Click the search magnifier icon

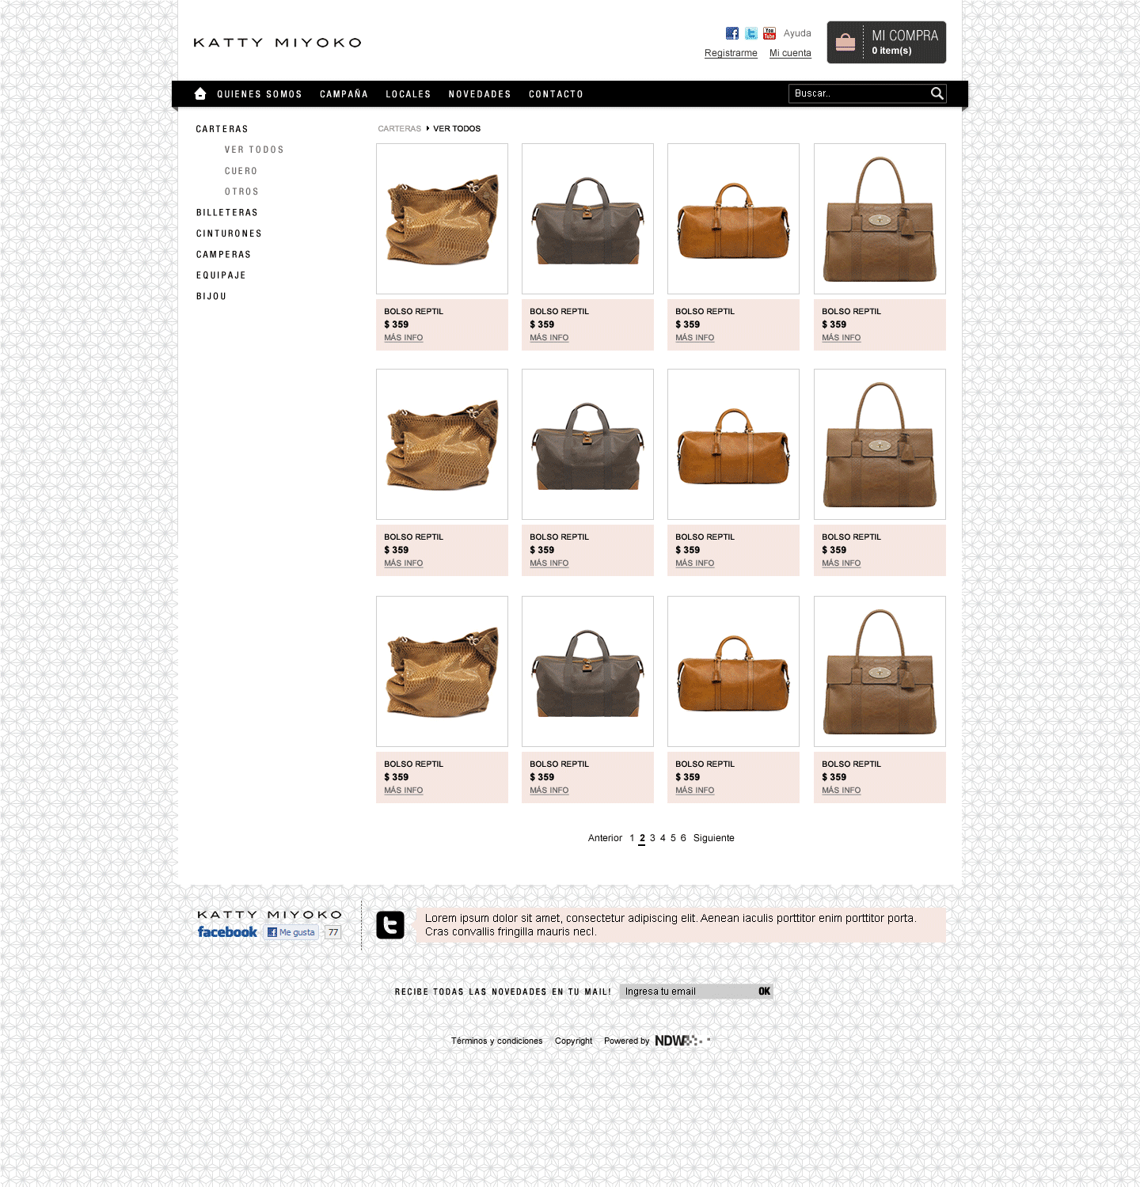point(937,93)
